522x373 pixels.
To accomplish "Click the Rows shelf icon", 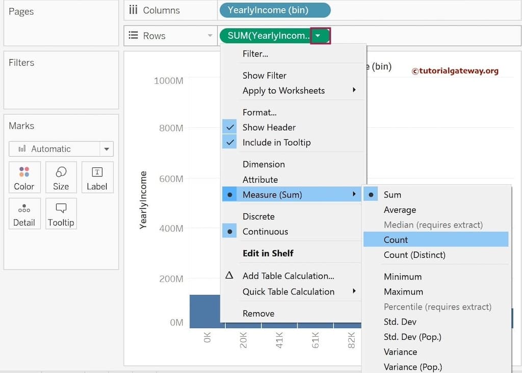I will click(134, 36).
